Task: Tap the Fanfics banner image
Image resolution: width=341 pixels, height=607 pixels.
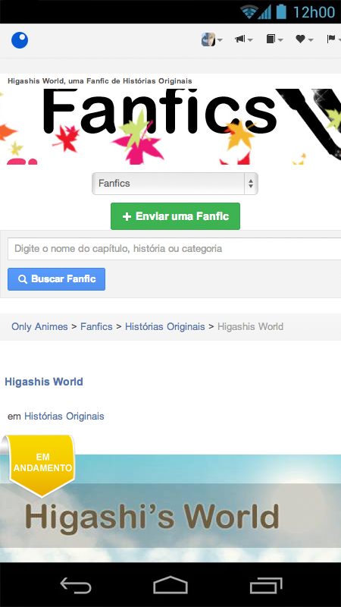Action: click(170, 127)
